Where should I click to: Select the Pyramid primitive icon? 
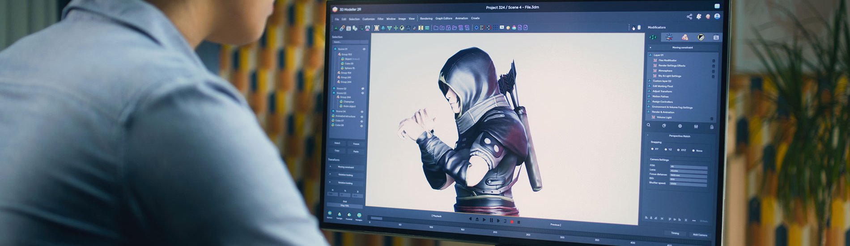coord(349,215)
